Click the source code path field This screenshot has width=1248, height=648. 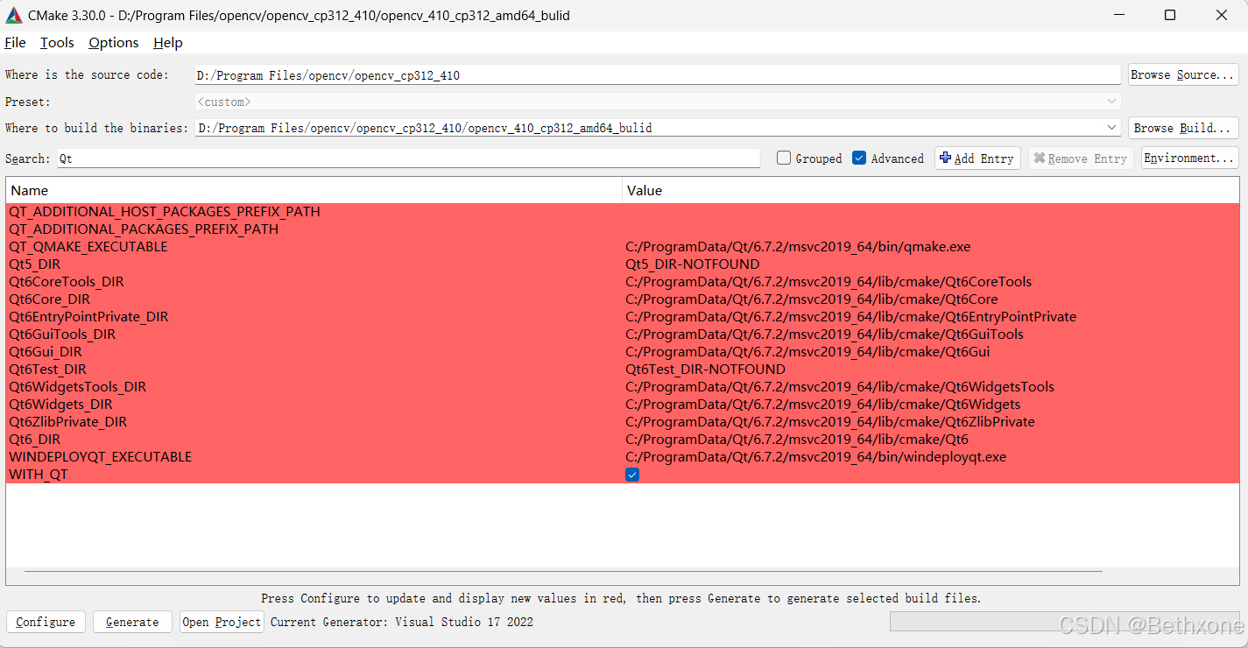pyautogui.click(x=657, y=75)
